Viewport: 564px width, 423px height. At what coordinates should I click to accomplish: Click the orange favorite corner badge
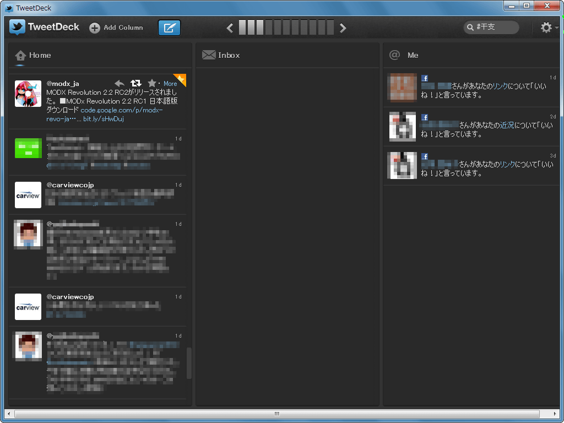click(181, 78)
